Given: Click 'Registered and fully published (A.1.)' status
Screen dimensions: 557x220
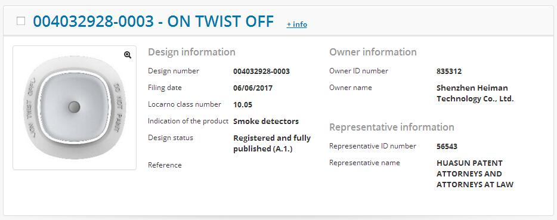Looking at the screenshot, I should (272, 143).
